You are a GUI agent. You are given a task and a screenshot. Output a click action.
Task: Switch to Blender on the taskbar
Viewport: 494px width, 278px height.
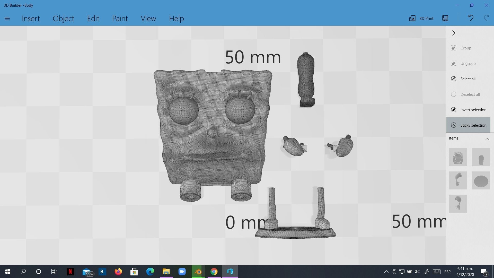[x=198, y=272]
